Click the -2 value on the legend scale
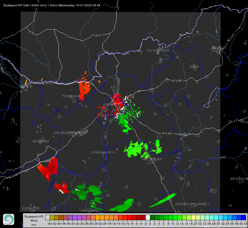Screen dimensions: 248x228 (x=145, y=224)
